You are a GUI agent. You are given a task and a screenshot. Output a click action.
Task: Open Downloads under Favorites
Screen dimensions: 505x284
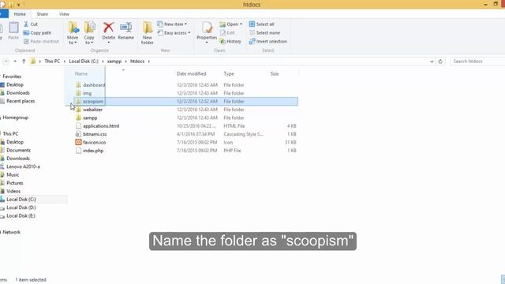pos(18,93)
